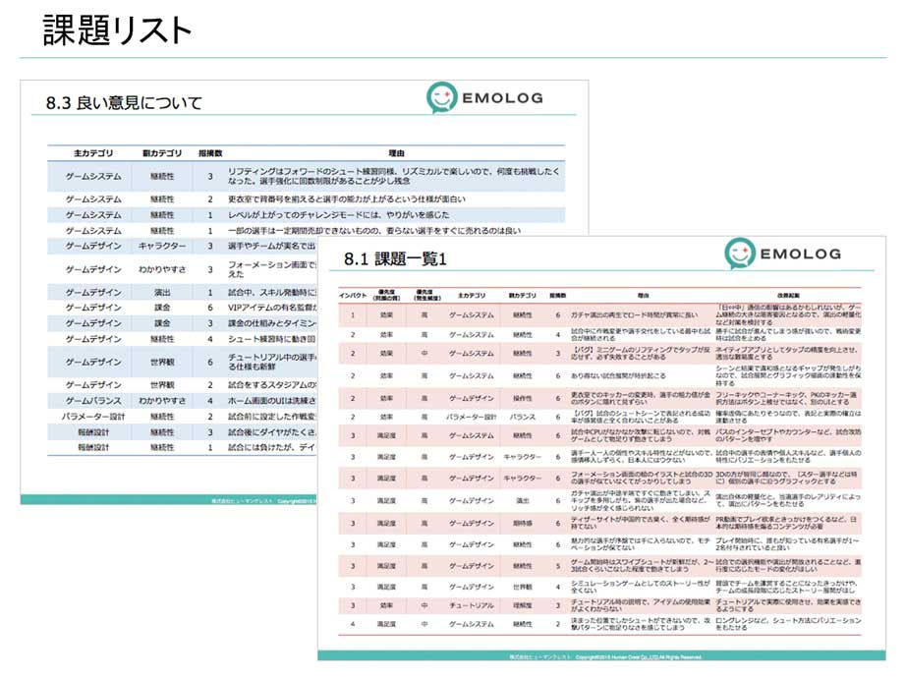Viewport: 905px width, 679px height.
Task: Click the reason あり得ない試合展開が時折起こる
Action: [618, 375]
